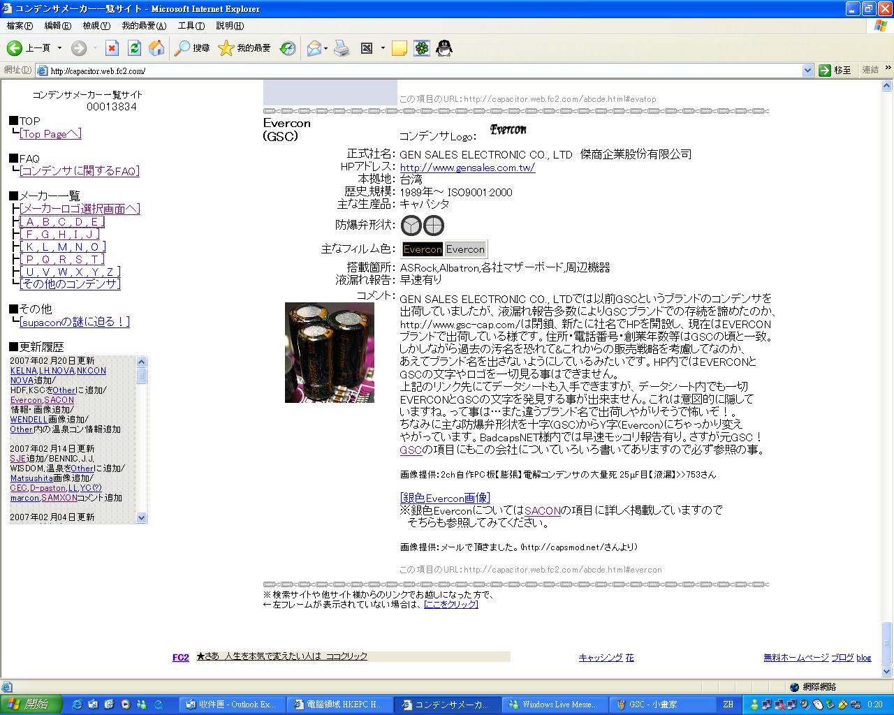Open the 編輯(E) menu
This screenshot has width=894, height=715.
tap(57, 26)
